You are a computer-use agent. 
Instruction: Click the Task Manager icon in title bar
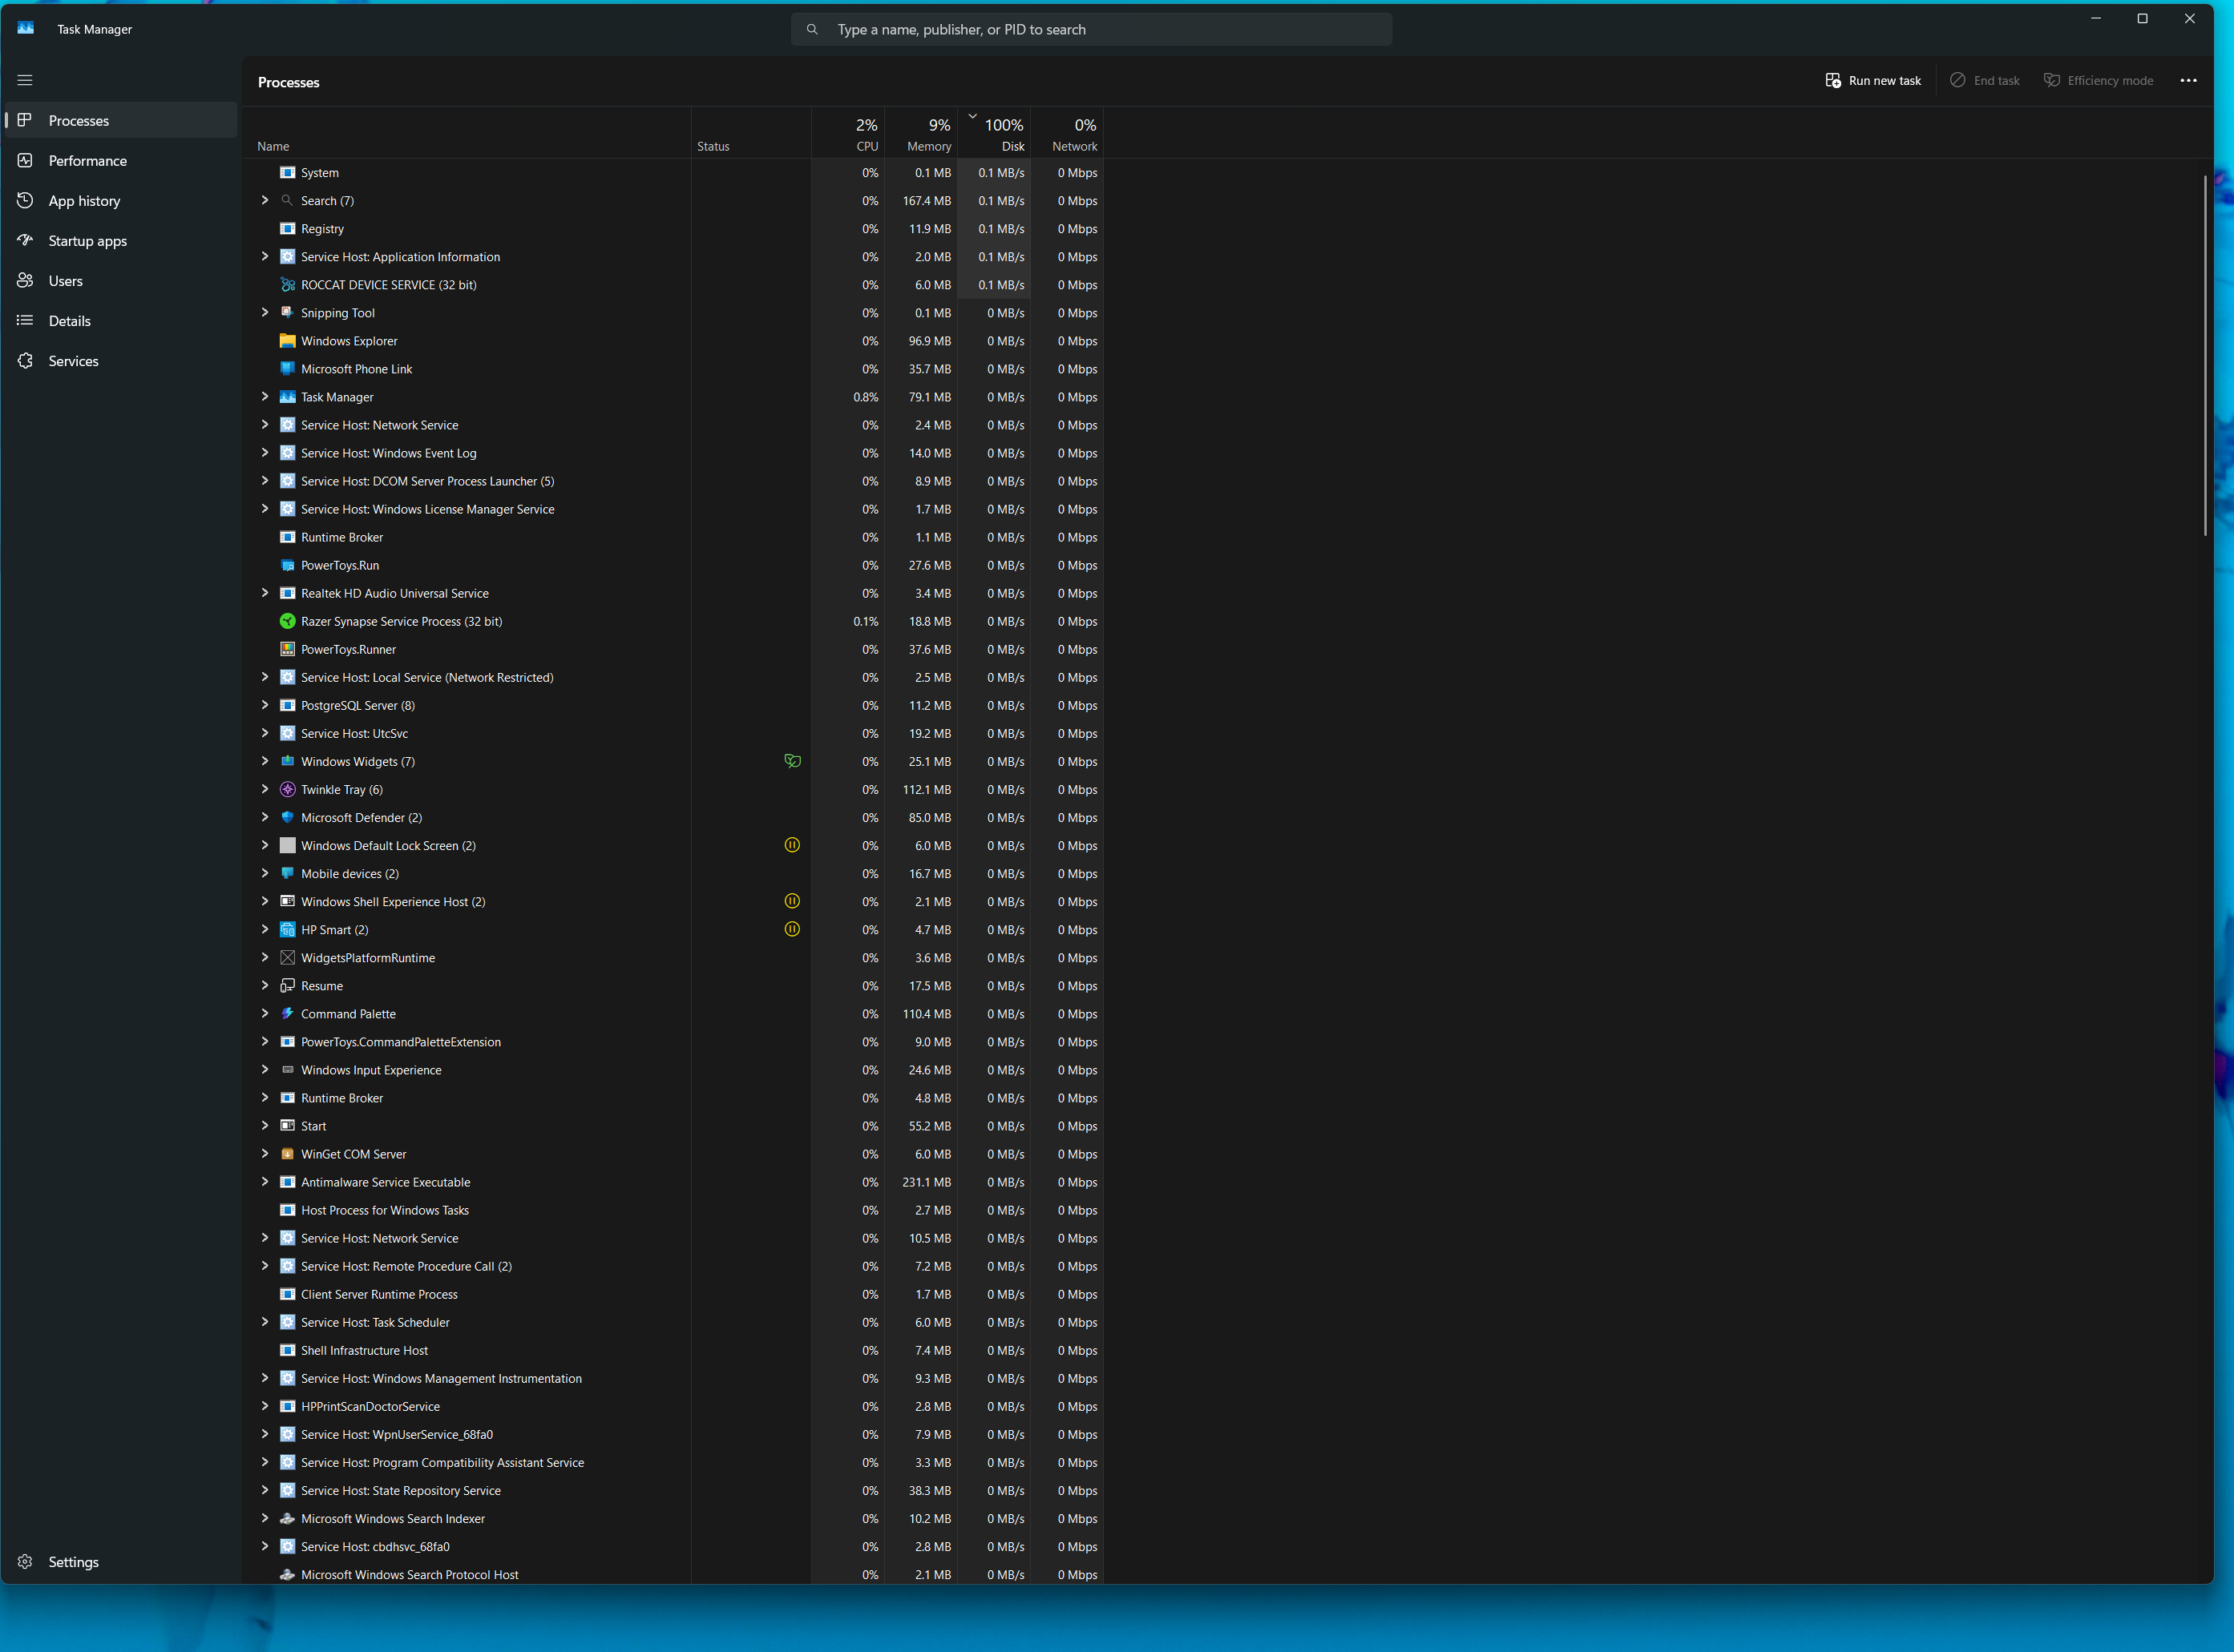tap(26, 29)
